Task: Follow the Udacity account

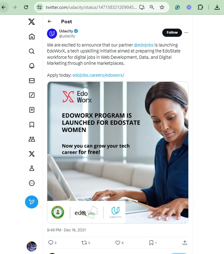Action: coord(172,33)
